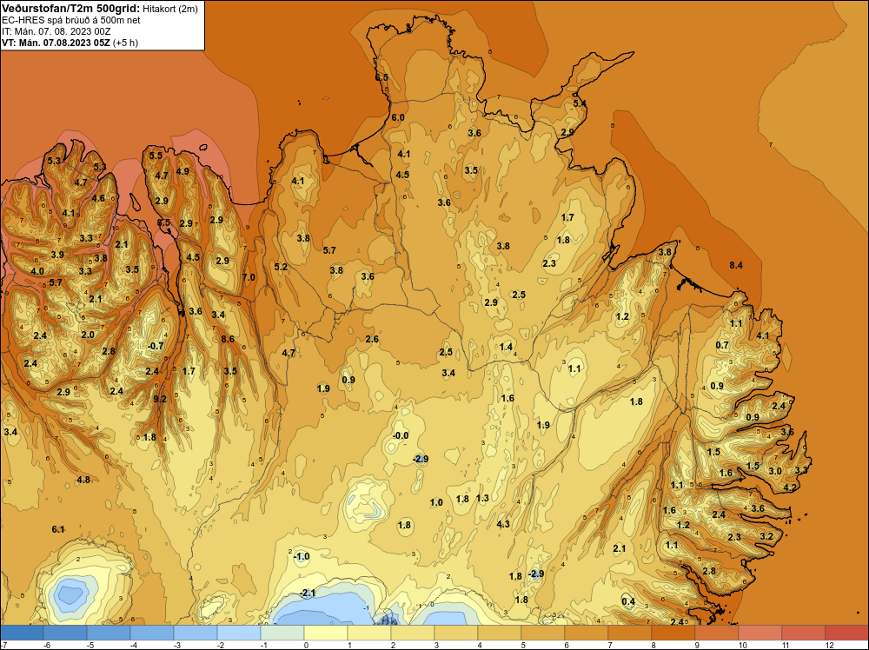Select the glacier edge value '-2.1'

[x=307, y=594]
